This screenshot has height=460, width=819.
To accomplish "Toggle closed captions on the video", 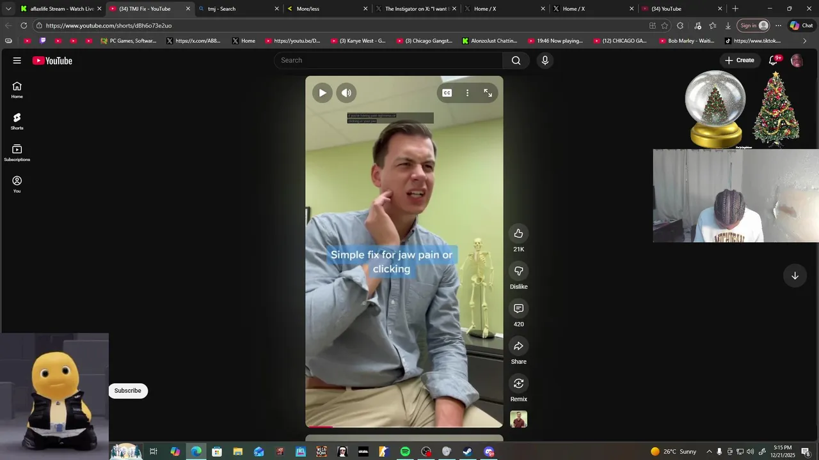I will [447, 93].
